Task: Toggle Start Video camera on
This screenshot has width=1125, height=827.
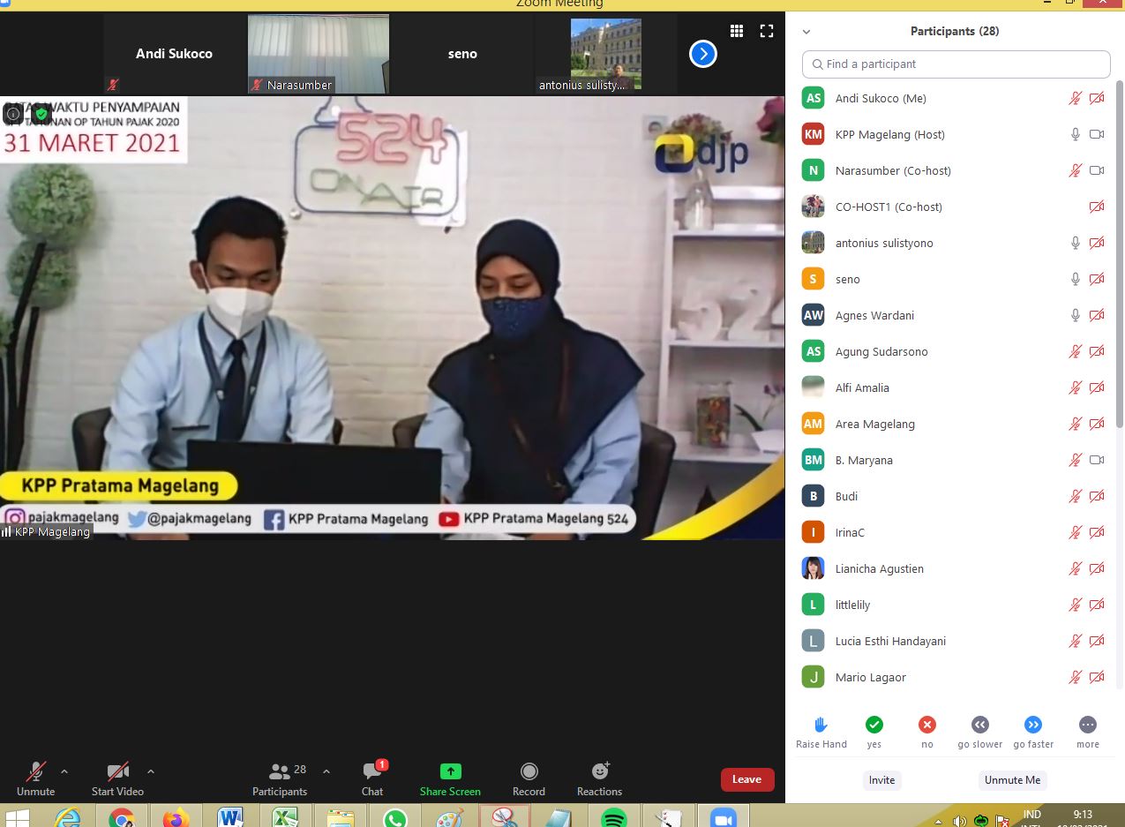Action: pyautogui.click(x=117, y=772)
